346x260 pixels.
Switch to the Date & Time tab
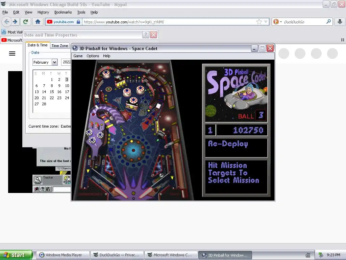click(x=38, y=45)
